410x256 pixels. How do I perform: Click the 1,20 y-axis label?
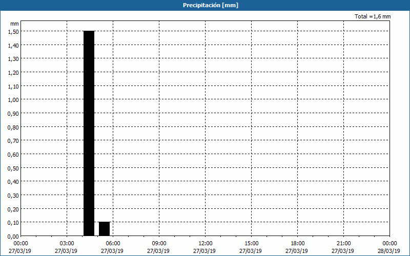click(x=13, y=72)
